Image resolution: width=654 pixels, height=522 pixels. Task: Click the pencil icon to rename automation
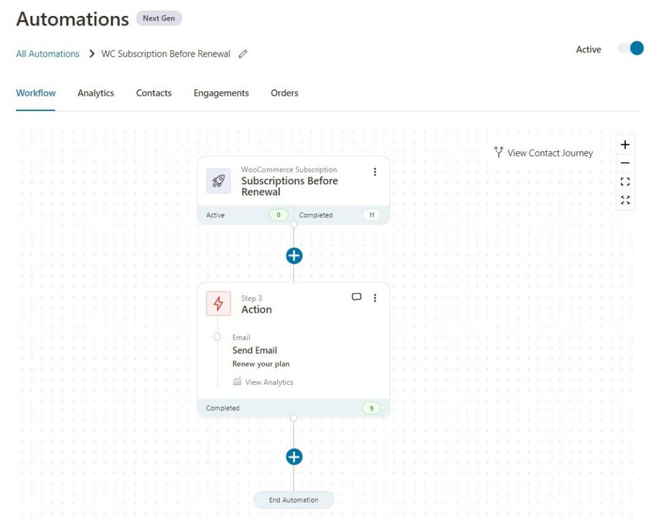(x=243, y=54)
